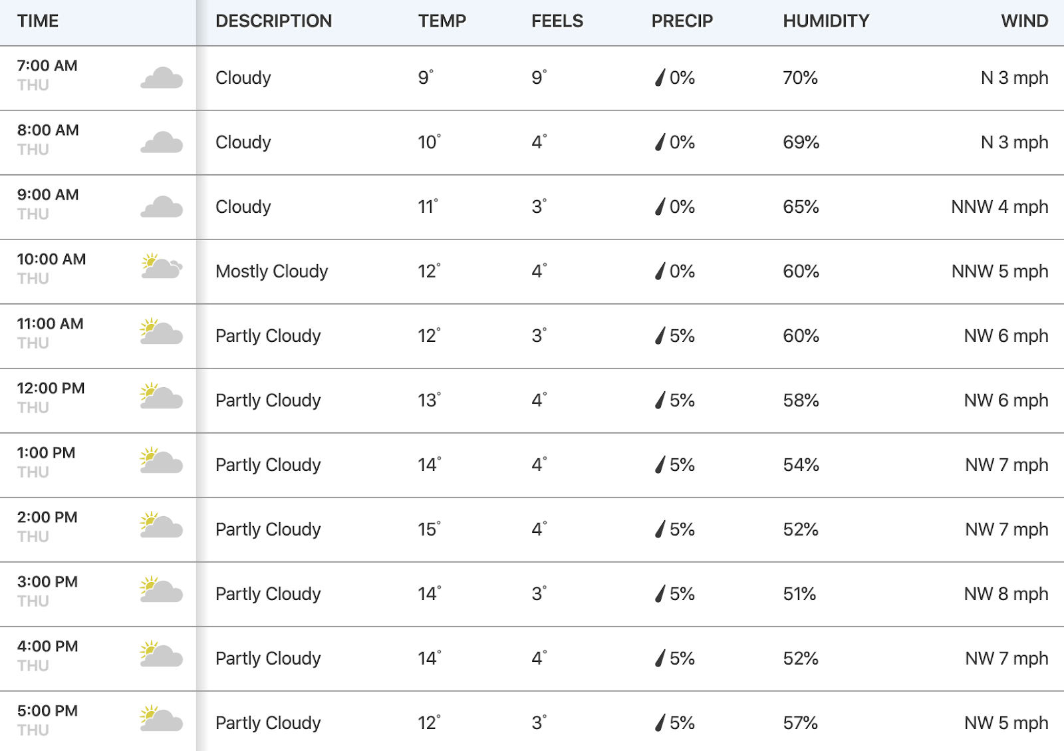Screen dimensions: 1064x751
Task: Click the NW 8 mph wind value
Action: click(x=1006, y=594)
